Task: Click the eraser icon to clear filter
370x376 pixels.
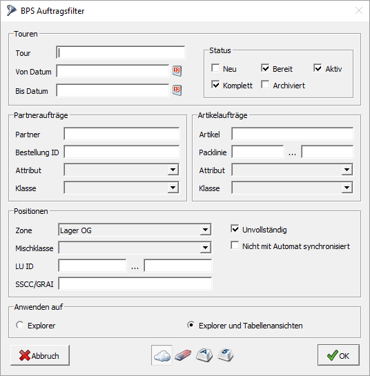Action: [183, 355]
